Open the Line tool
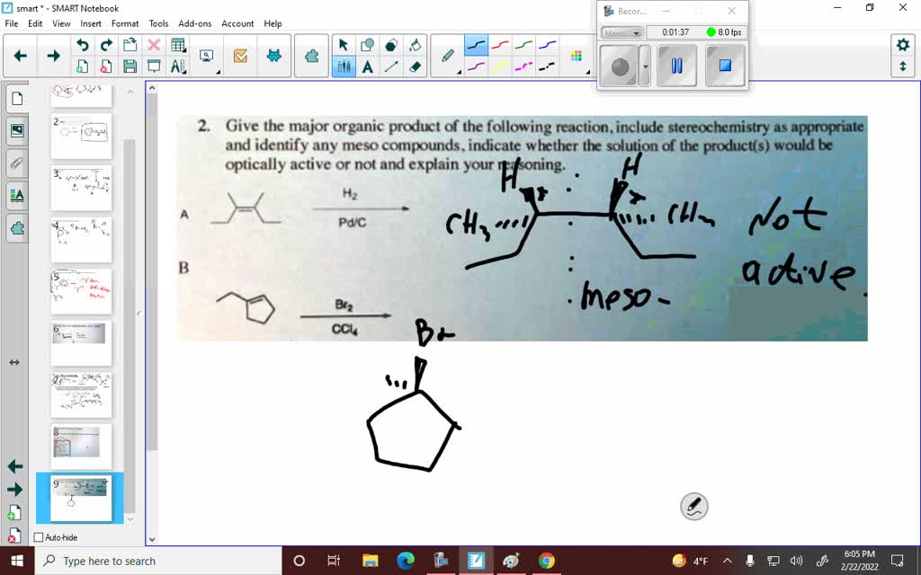 [391, 66]
